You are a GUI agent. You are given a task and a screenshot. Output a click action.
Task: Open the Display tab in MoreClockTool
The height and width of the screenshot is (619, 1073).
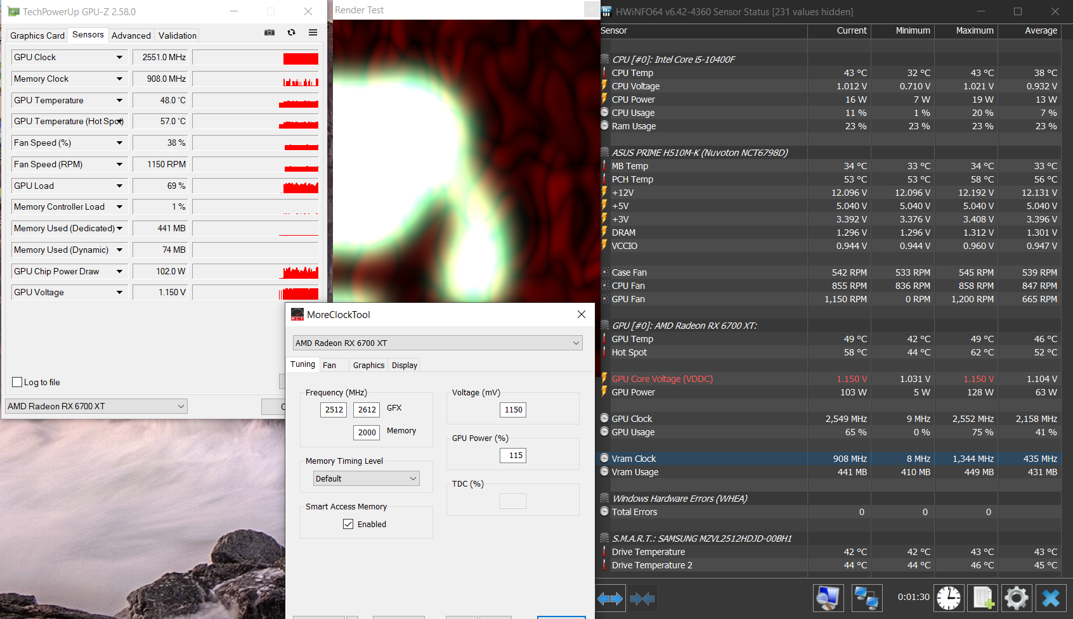(405, 365)
